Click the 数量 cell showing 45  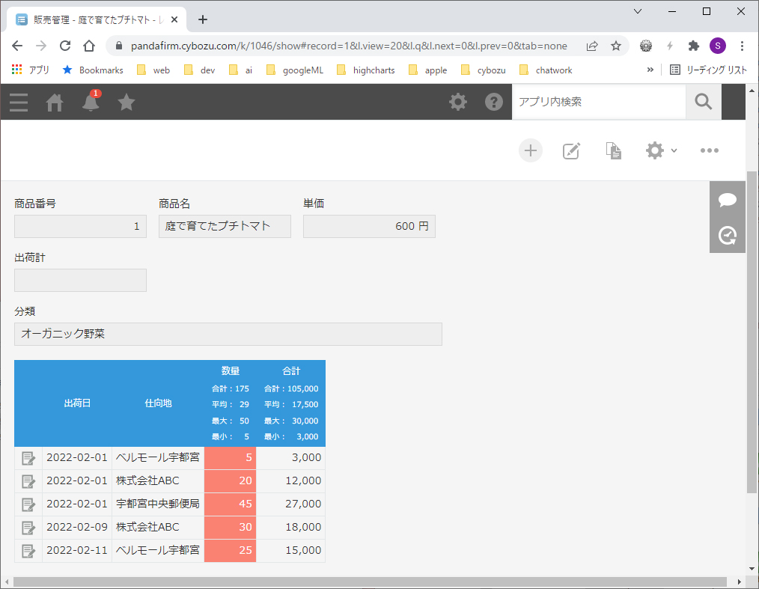click(231, 504)
